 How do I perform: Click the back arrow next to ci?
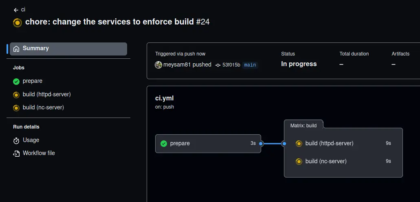point(16,10)
